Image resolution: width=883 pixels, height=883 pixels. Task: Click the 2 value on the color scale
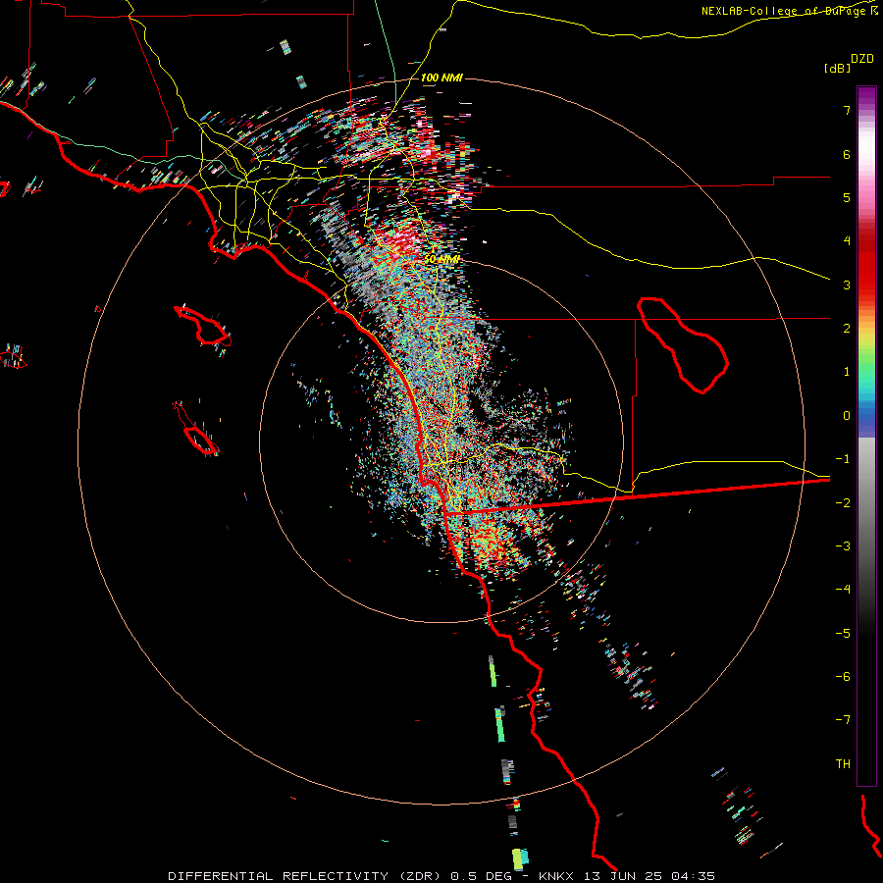847,329
